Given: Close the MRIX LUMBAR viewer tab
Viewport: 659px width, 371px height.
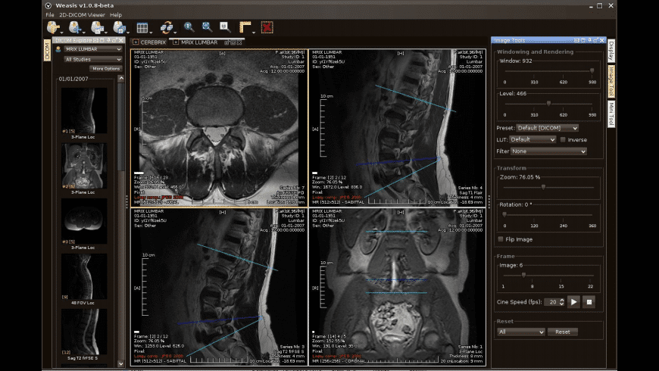Looking at the screenshot, I should point(239,42).
